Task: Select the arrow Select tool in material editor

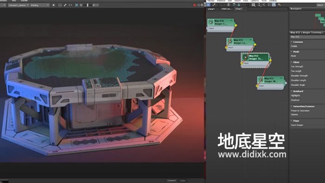Action: click(208, 5)
